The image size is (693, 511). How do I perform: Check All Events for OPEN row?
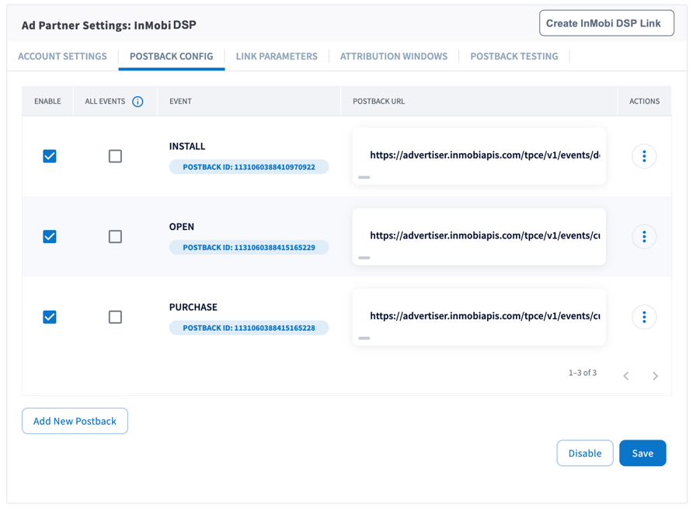(115, 237)
